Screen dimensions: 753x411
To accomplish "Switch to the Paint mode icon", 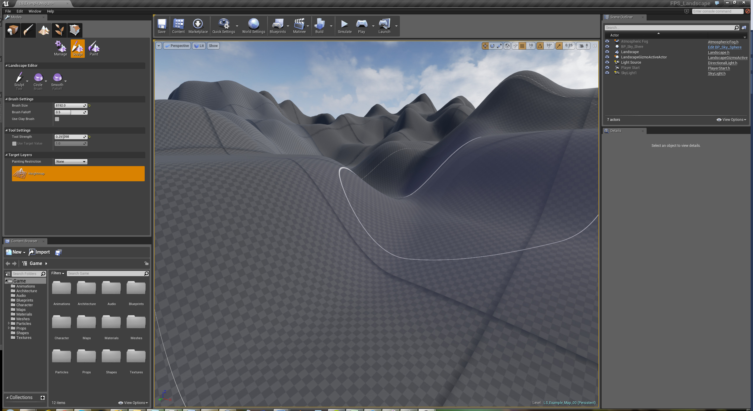I will 94,48.
